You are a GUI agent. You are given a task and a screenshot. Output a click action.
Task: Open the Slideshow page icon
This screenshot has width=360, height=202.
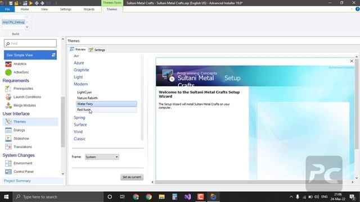coord(8,139)
